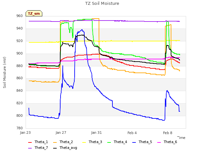Click the 920 y-axis tick label
Viewport: 205px width, 154px height.
click(x=20, y=41)
